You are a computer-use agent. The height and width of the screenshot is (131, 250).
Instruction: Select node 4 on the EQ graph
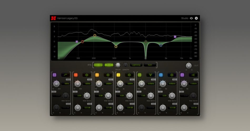(x=146, y=42)
